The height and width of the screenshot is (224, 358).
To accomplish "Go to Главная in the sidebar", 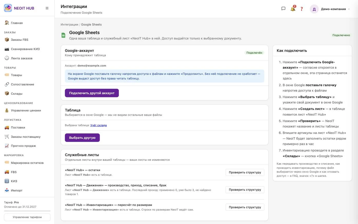I will point(27,23).
